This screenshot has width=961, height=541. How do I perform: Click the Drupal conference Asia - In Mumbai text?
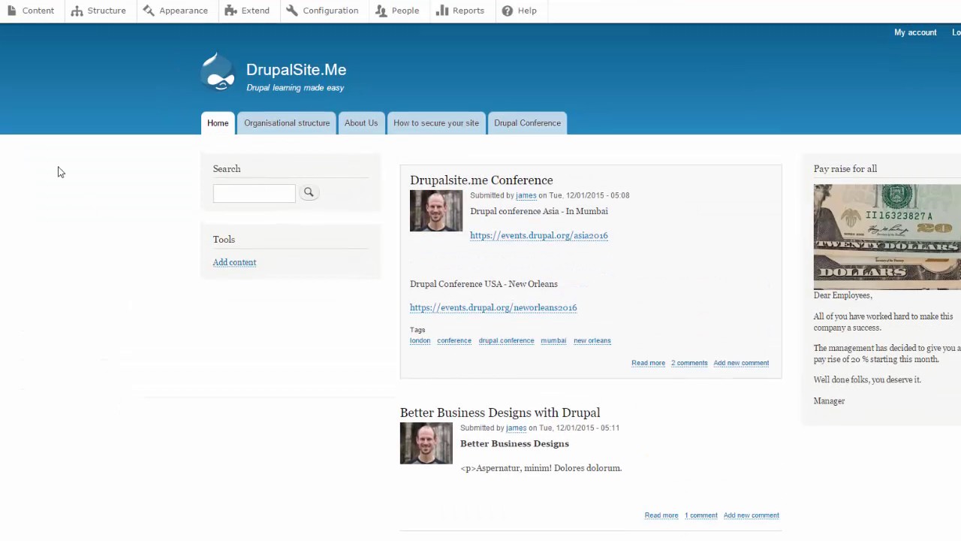(x=539, y=211)
